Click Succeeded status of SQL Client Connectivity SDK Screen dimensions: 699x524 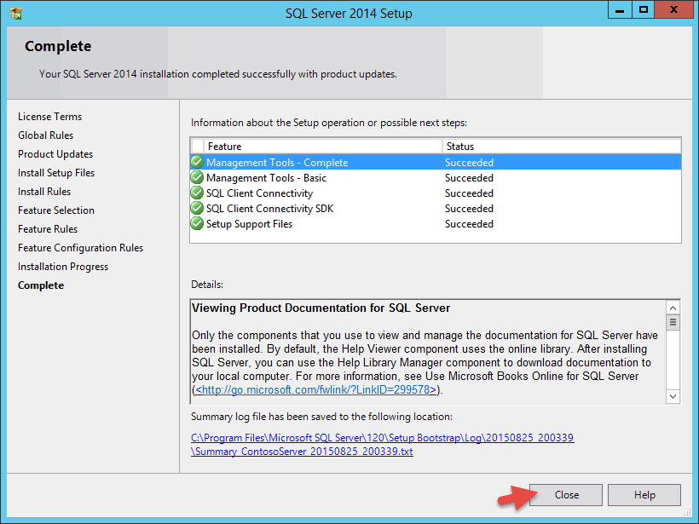(x=469, y=209)
